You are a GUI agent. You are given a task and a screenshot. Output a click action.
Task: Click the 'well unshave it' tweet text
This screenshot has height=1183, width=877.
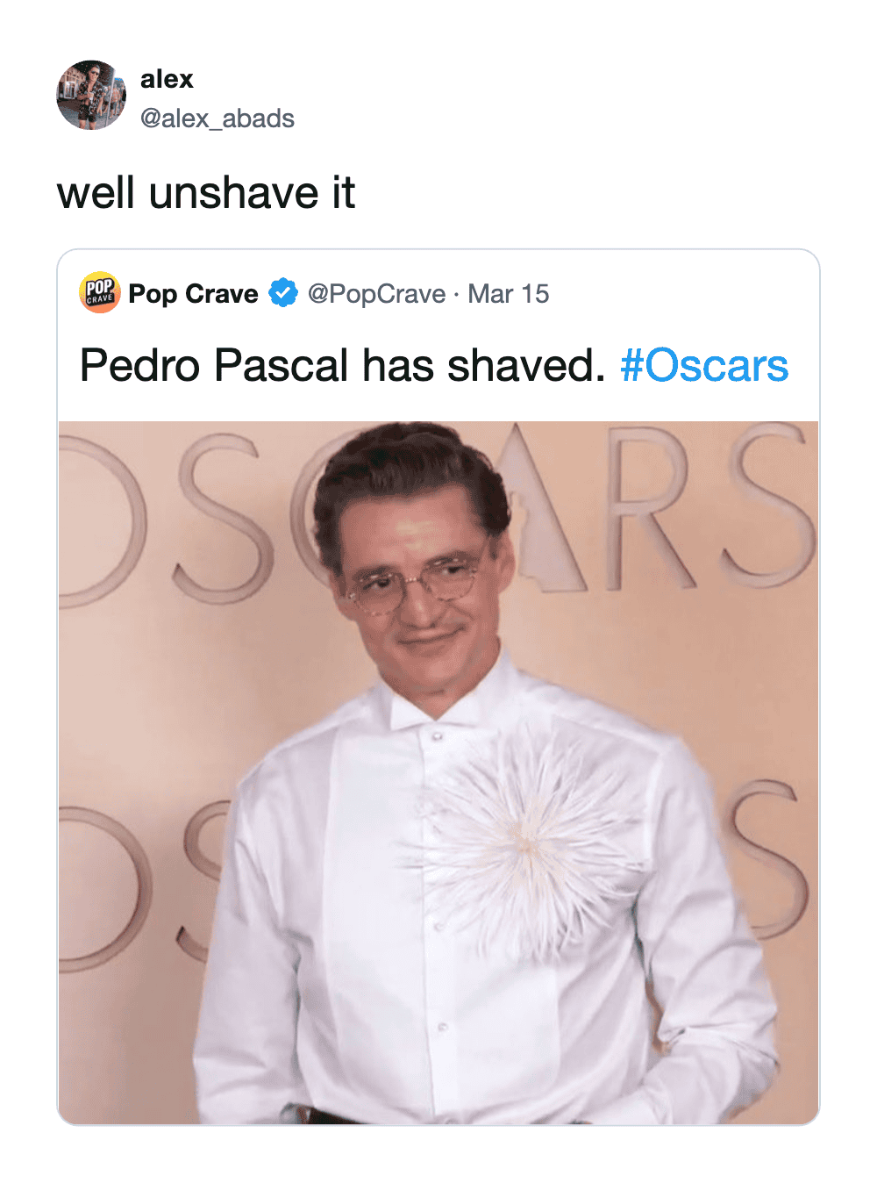click(206, 193)
